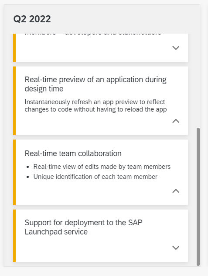208x276 pixels.
Task: Click the Q2 2022 column heading
Action: (x=32, y=19)
